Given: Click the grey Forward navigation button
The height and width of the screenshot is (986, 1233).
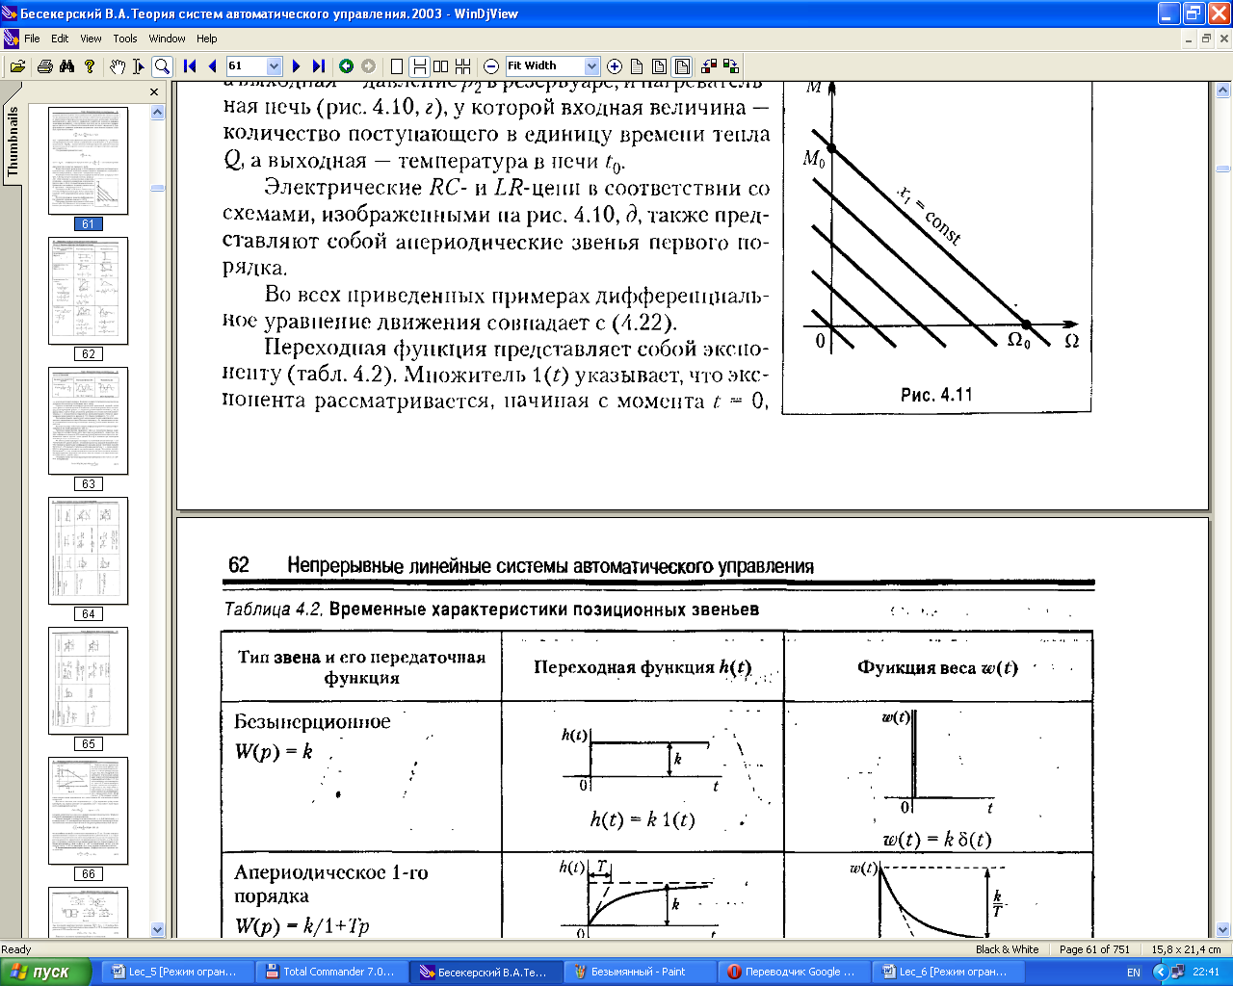Looking at the screenshot, I should [x=368, y=66].
